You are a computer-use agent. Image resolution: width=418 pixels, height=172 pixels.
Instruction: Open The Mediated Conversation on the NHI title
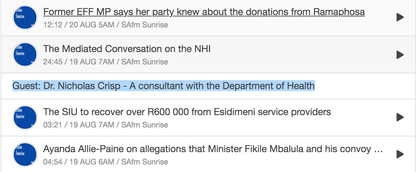point(127,49)
